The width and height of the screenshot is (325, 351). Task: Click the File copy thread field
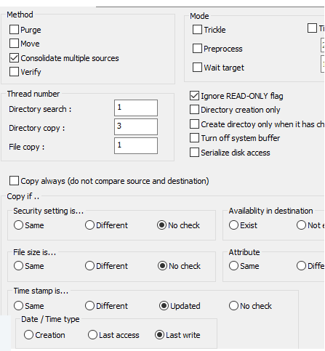pyautogui.click(x=136, y=145)
